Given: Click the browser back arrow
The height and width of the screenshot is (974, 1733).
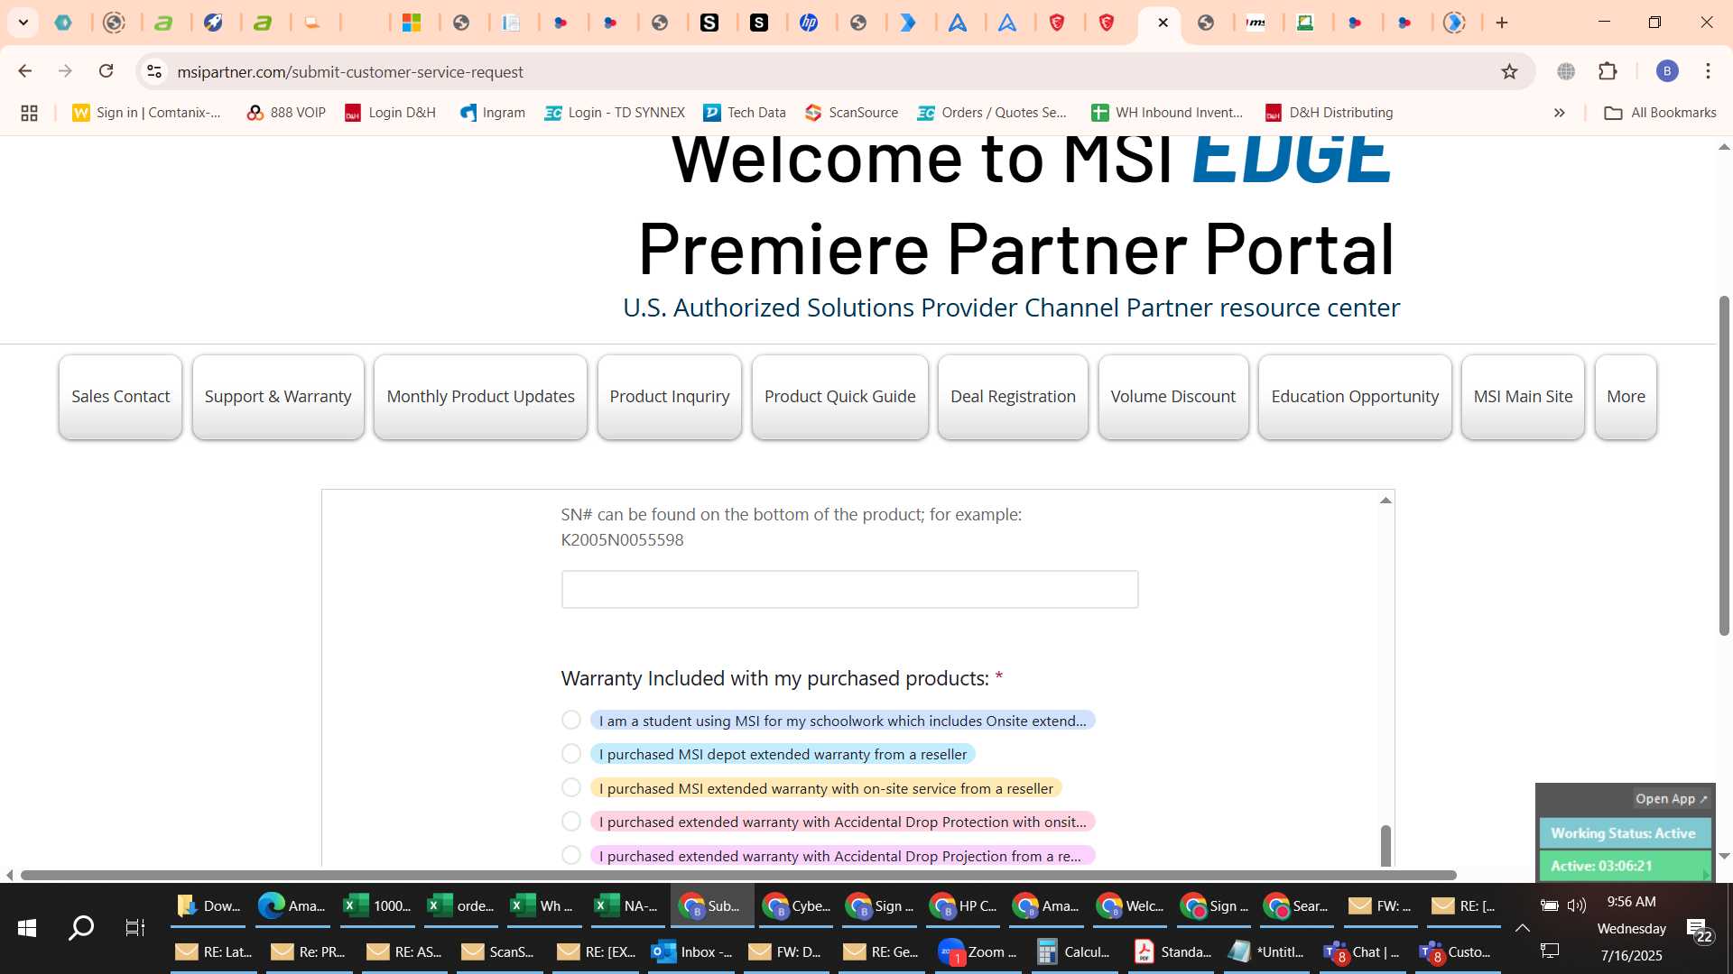Looking at the screenshot, I should [25, 71].
